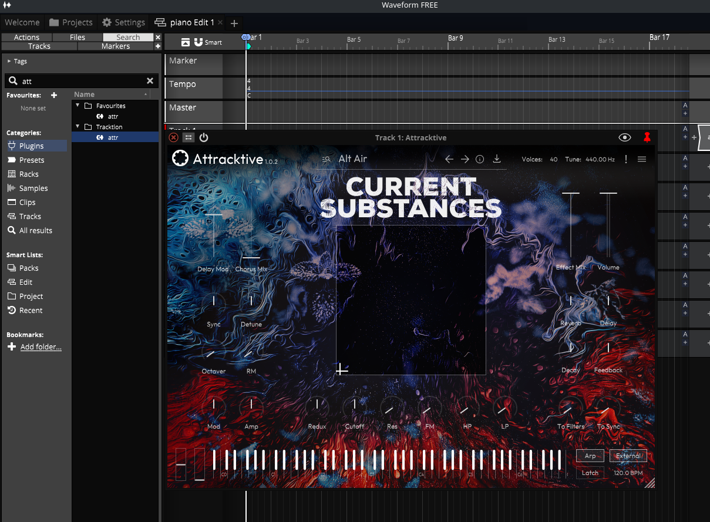Clear the search field text
Viewport: 710px width, 522px height.
150,81
